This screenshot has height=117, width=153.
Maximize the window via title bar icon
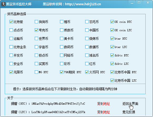pos(139,3)
